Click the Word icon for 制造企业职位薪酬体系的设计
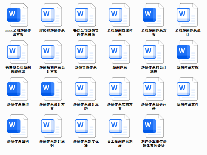 coord(153,126)
